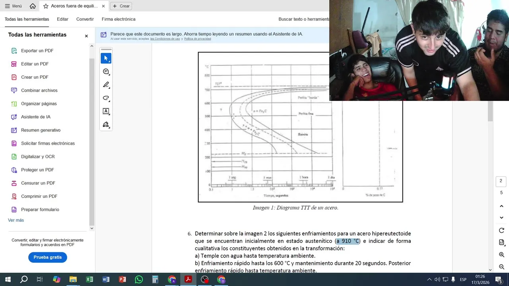509x286 pixels.
Task: Go to the Acrobat Home icon
Action: 33,6
